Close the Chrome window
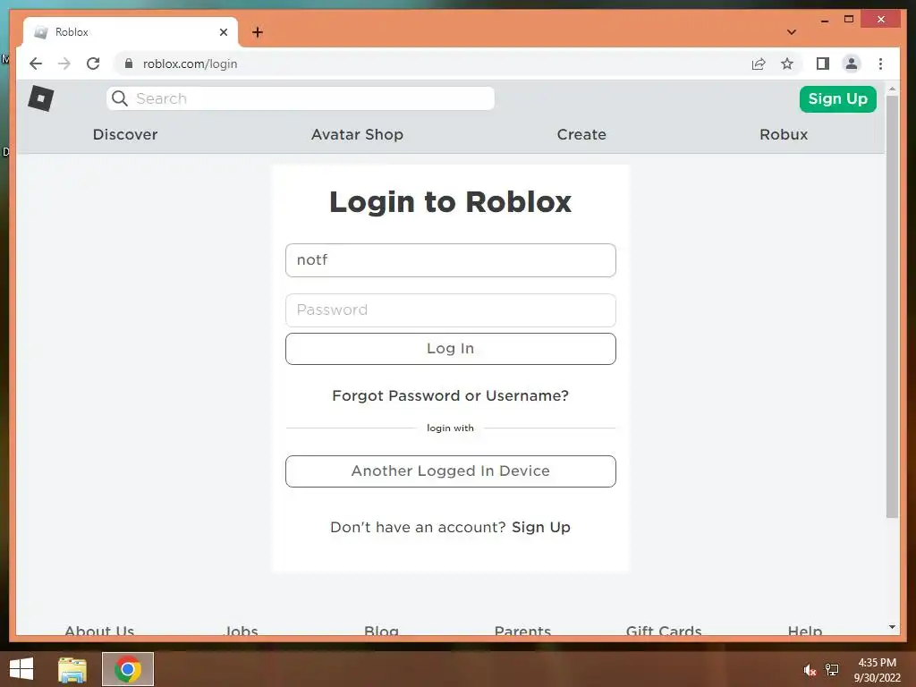Screen dimensions: 916x687 point(881,20)
